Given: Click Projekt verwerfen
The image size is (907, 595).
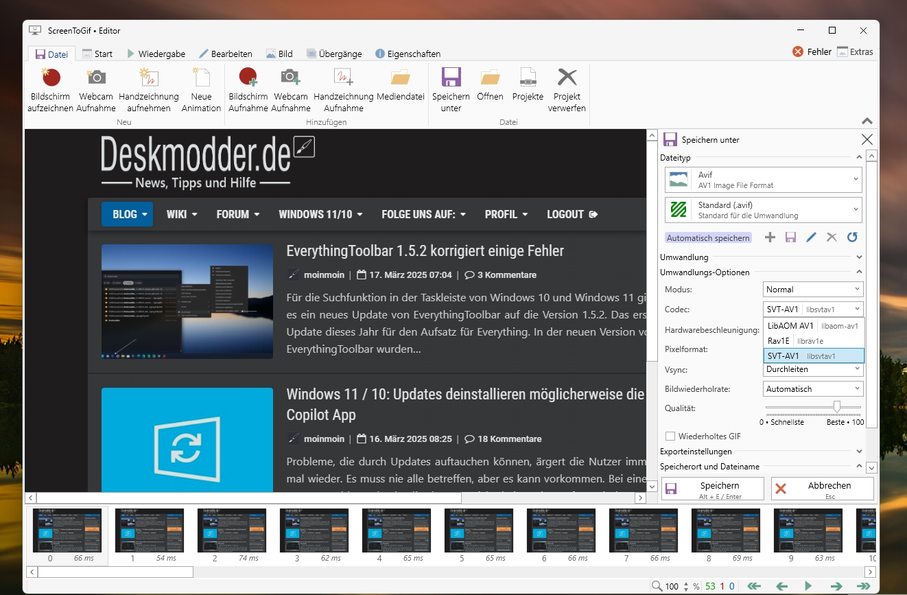Looking at the screenshot, I should click(x=567, y=90).
